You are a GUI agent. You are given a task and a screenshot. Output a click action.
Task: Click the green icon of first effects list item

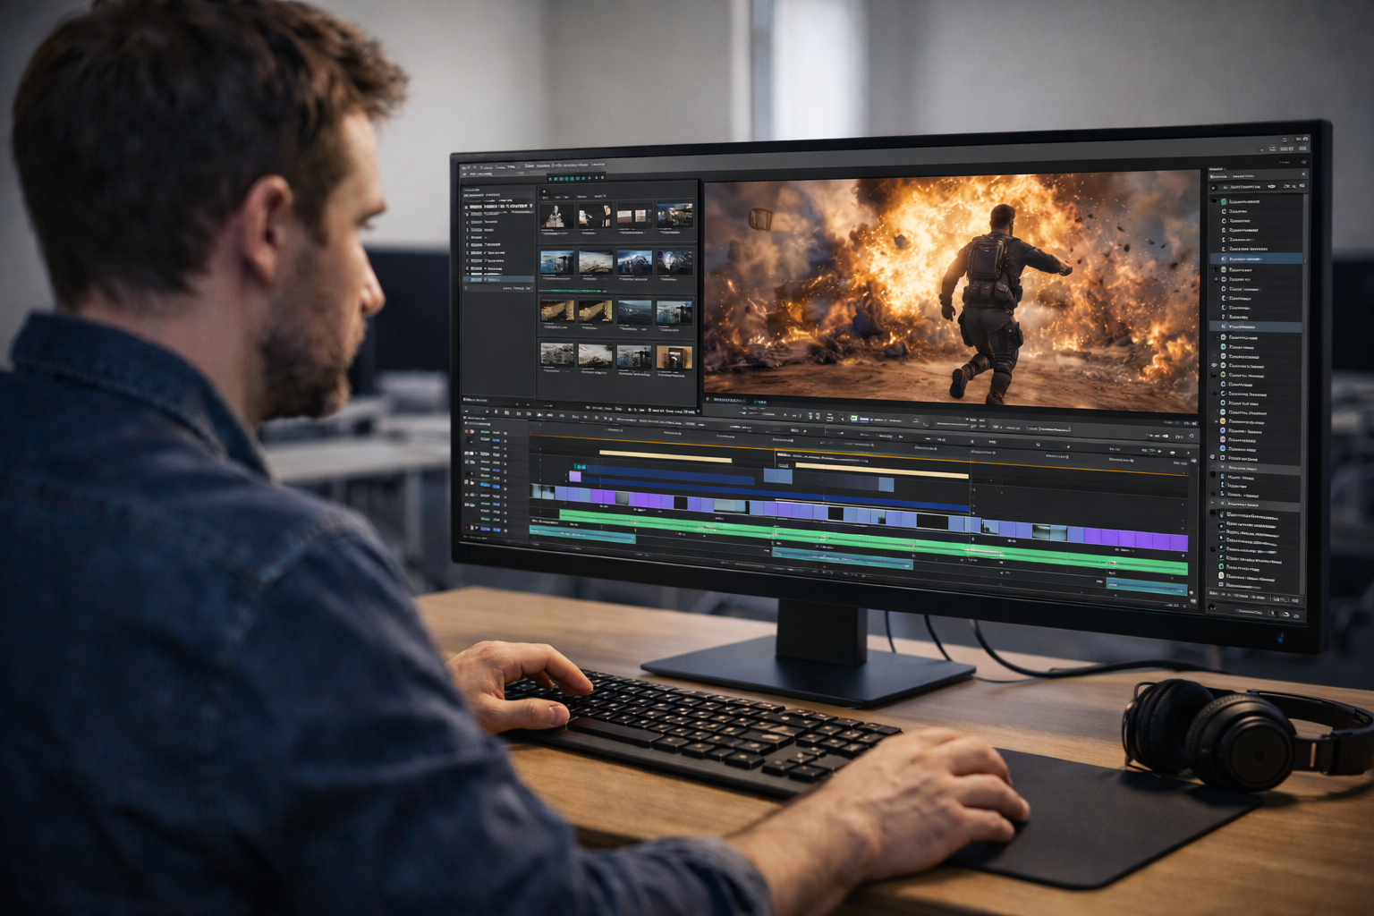coord(1224,202)
